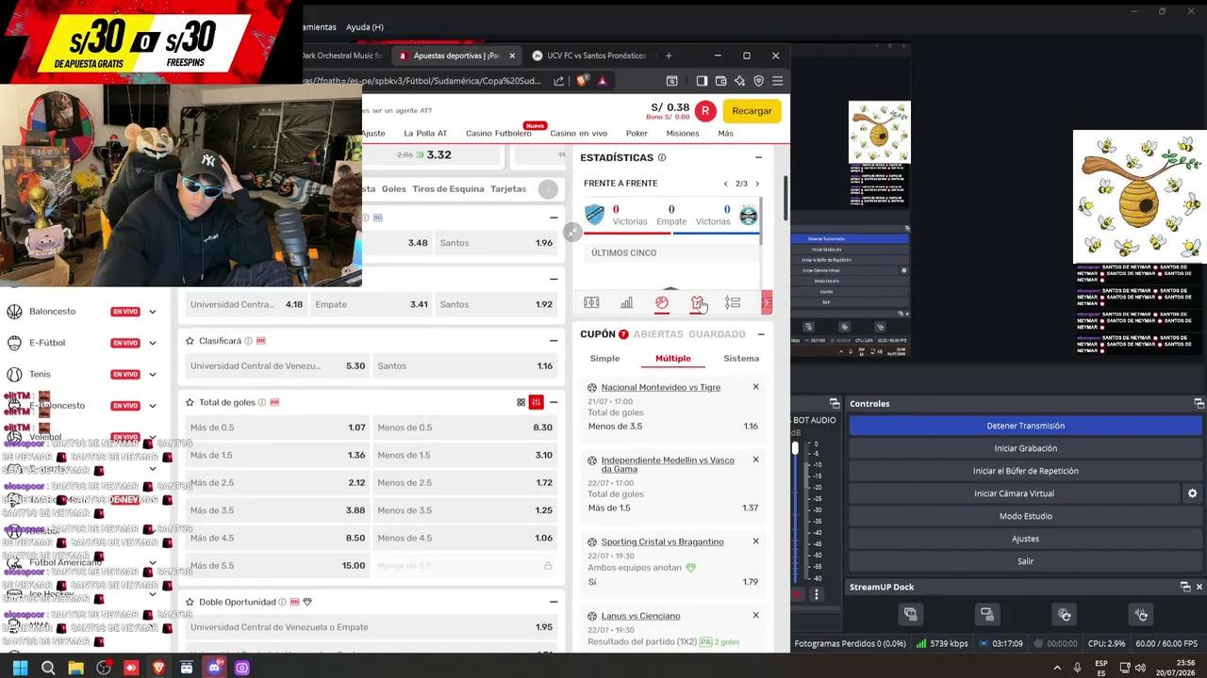Expand the E-Fútbol sport category
Viewport: 1207px width, 678px height.
152,343
